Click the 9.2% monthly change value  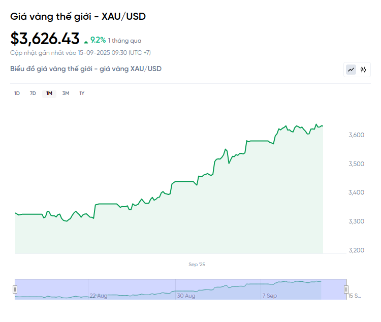tap(98, 40)
